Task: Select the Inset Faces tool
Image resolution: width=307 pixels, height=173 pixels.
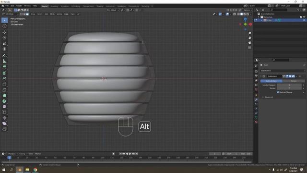Action: [x=4, y=73]
